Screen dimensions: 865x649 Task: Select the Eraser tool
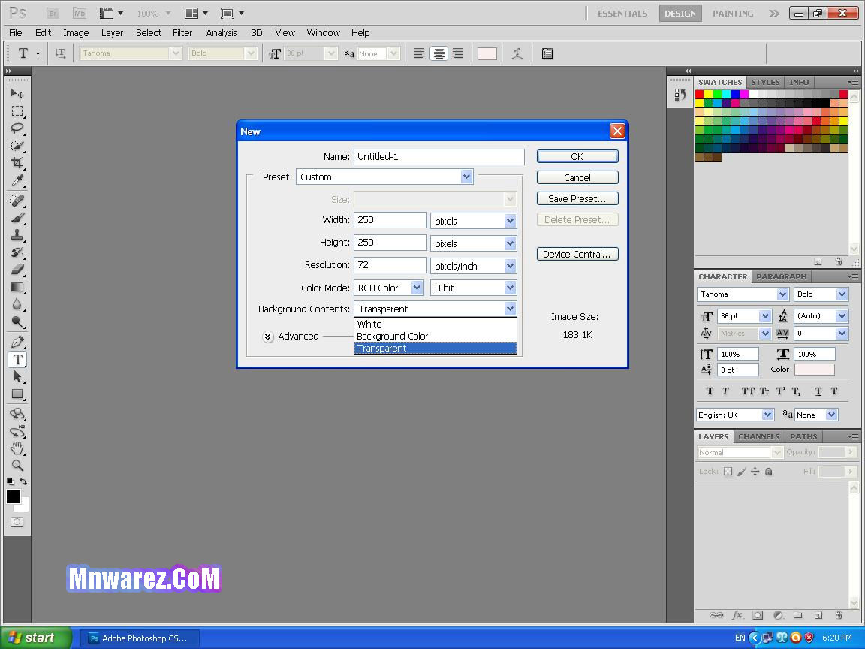[17, 270]
